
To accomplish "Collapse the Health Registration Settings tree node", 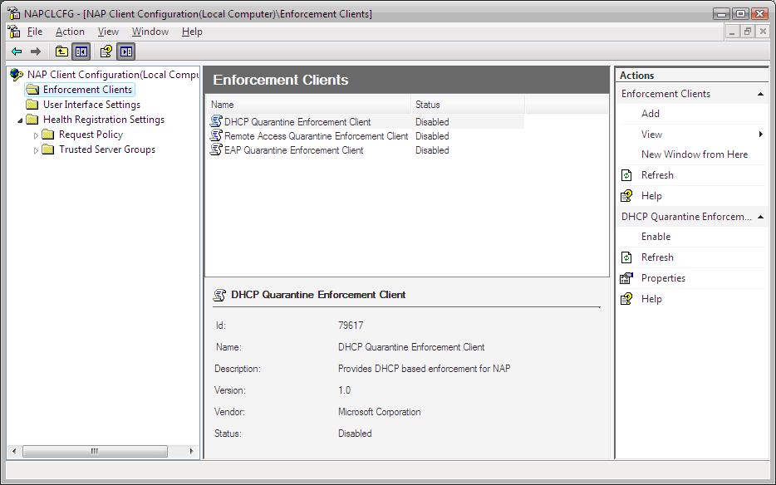I will [x=20, y=120].
